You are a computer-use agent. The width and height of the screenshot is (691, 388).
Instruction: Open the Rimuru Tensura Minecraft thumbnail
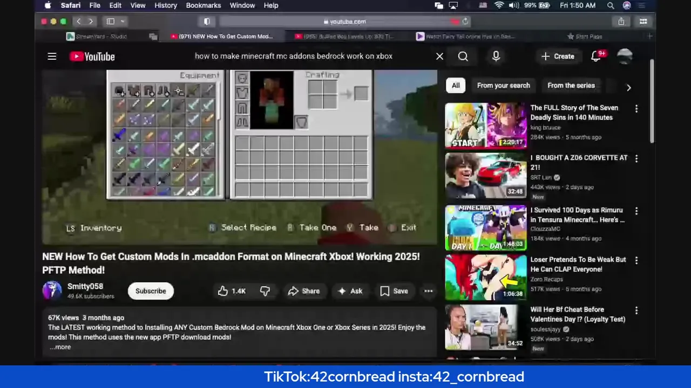pos(486,228)
